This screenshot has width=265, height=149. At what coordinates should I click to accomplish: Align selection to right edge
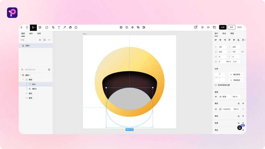pyautogui.click(x=225, y=40)
